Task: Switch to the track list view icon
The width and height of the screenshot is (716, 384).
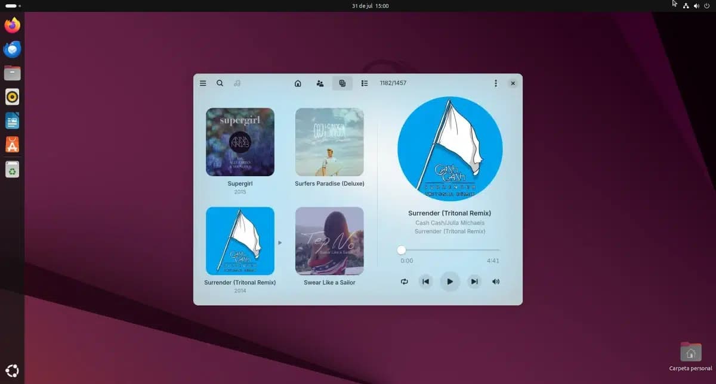Action: click(365, 83)
